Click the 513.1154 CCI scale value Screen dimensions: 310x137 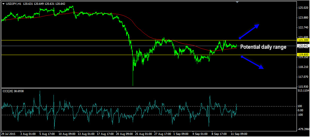(x=303, y=91)
